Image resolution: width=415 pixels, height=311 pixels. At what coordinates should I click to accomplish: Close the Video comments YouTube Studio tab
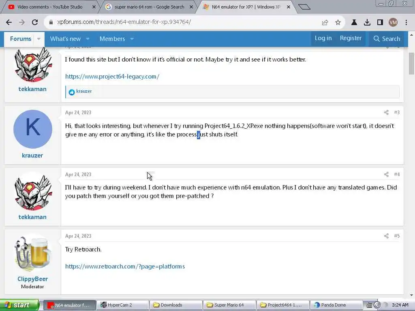pos(94,7)
